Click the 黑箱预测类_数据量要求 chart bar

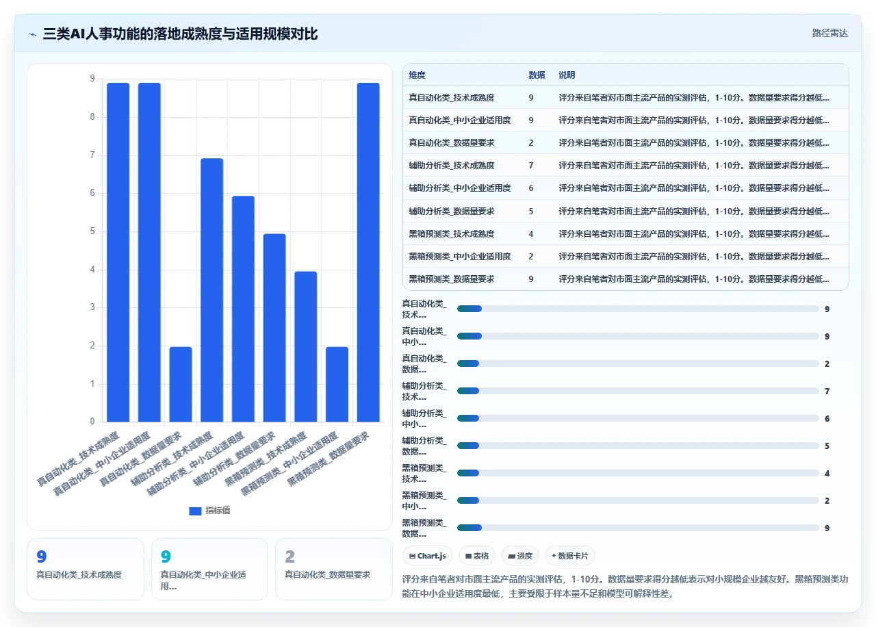coord(368,252)
